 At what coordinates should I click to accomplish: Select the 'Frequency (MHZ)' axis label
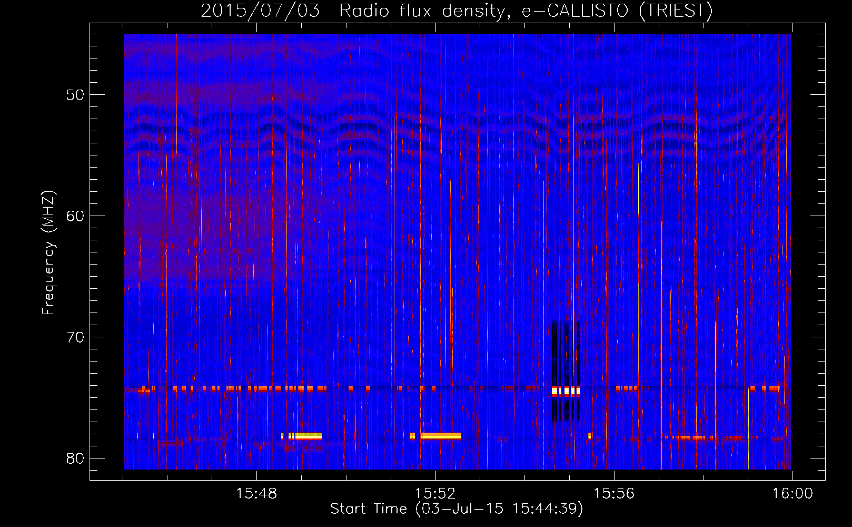[48, 253]
